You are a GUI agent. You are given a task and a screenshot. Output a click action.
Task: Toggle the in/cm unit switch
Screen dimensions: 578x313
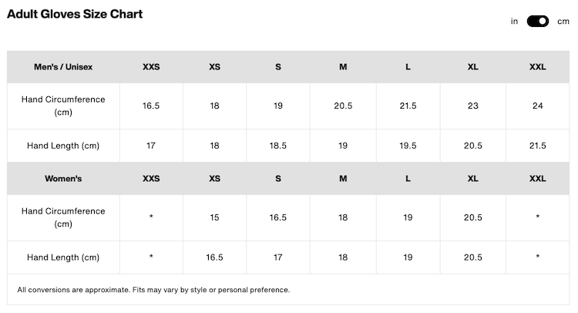tap(537, 22)
